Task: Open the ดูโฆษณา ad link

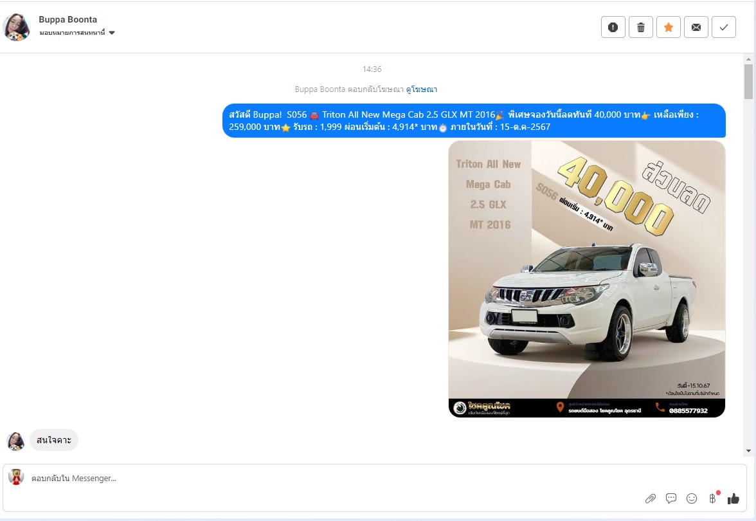Action: (422, 89)
